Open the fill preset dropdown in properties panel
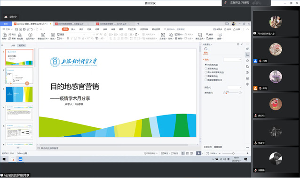This screenshot has height=178, width=300. 232,60
